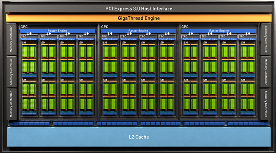Click the PCI Express 3.0 Host Interface bar
Viewport: 276px width, 153px height.
point(139,9)
